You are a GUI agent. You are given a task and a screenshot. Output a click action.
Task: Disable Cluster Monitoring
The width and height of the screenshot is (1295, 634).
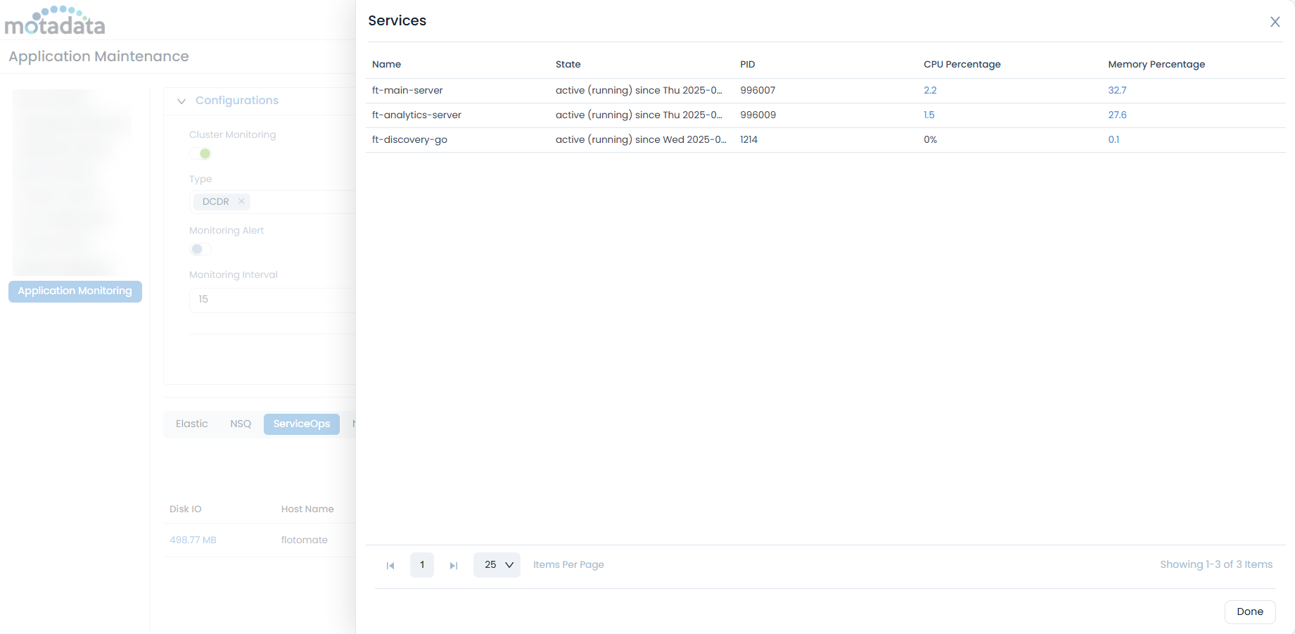tap(200, 153)
